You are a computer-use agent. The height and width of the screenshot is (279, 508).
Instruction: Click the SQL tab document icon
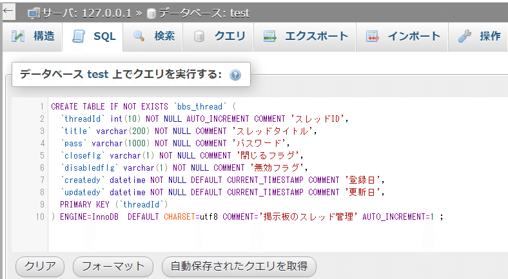pos(79,36)
